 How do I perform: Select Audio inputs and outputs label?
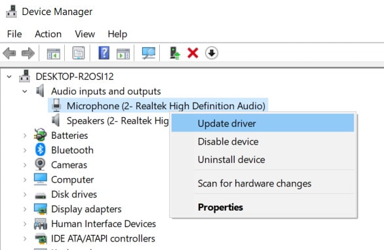tap(106, 91)
